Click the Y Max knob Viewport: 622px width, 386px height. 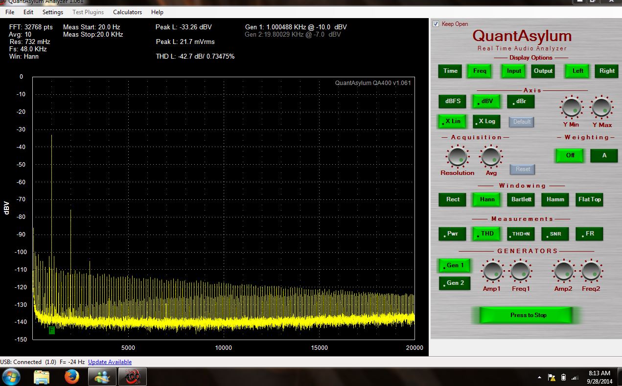(x=601, y=107)
